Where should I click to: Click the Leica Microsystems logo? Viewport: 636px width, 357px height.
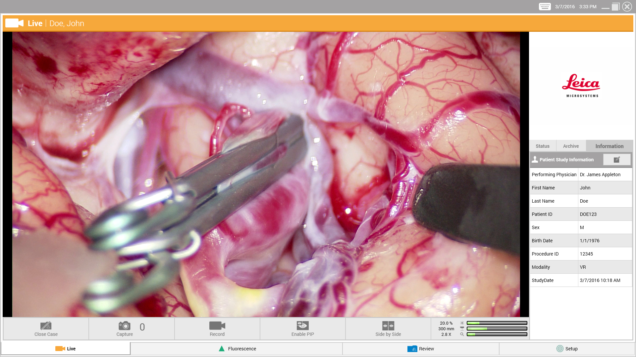click(x=581, y=86)
